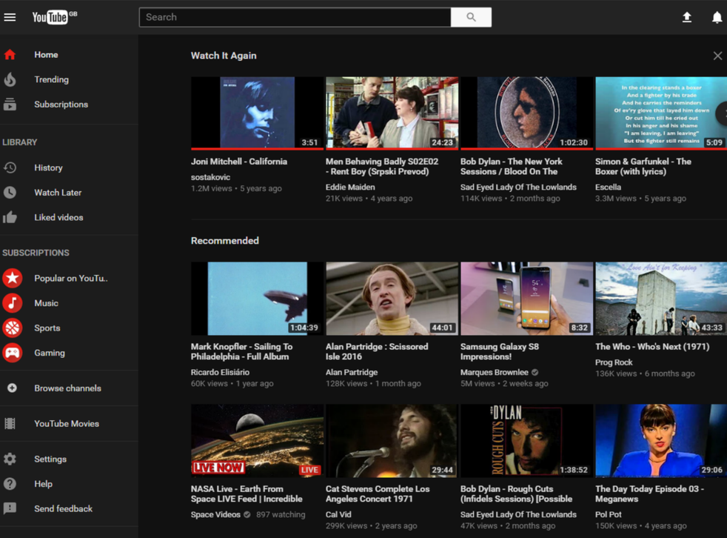This screenshot has width=727, height=538.
Task: Open the notifications bell
Action: pyautogui.click(x=717, y=17)
